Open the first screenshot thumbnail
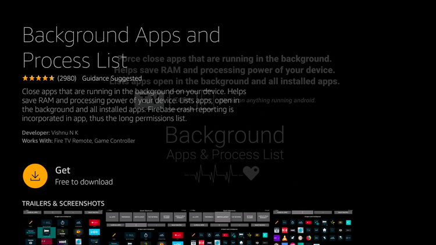Screen dimensions: 436x245 [62, 228]
